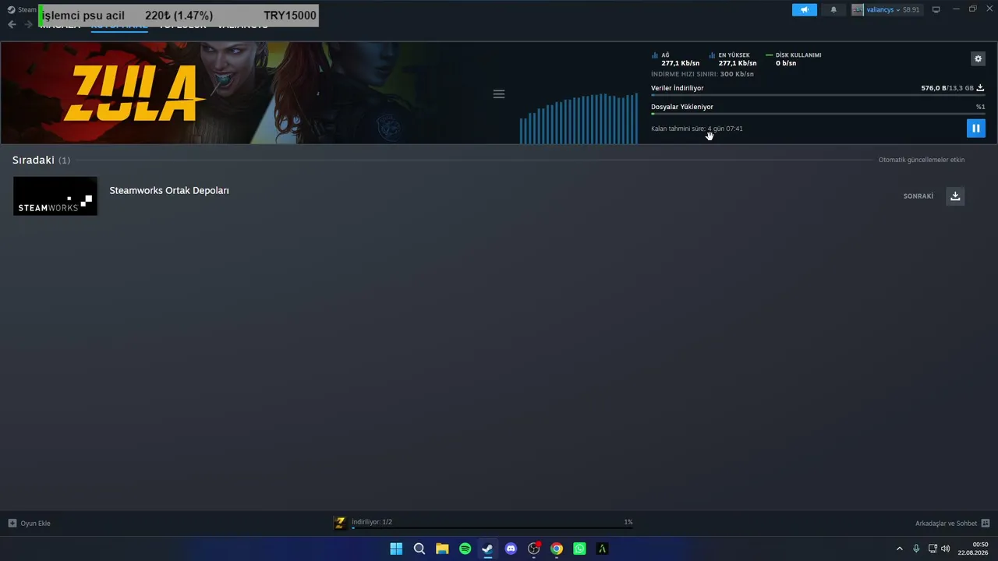
Task: Open Windows taskbar Search
Action: 419,549
